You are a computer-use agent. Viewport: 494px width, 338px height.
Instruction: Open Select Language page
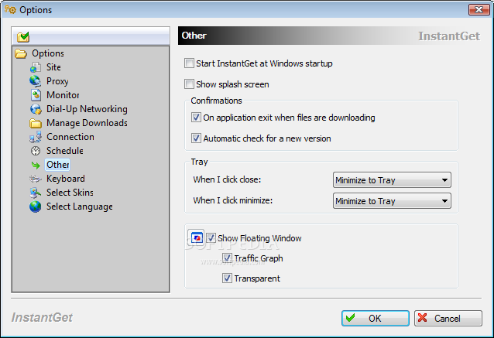[x=80, y=207]
